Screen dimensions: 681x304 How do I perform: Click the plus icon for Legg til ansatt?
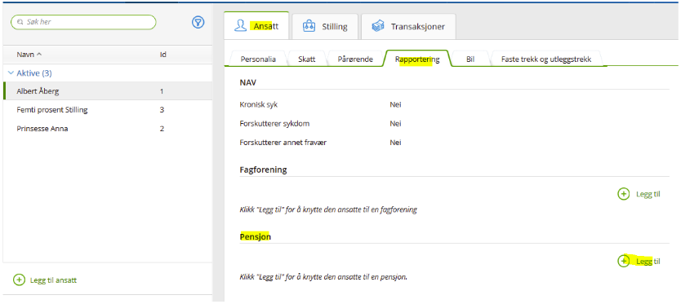[x=19, y=280]
